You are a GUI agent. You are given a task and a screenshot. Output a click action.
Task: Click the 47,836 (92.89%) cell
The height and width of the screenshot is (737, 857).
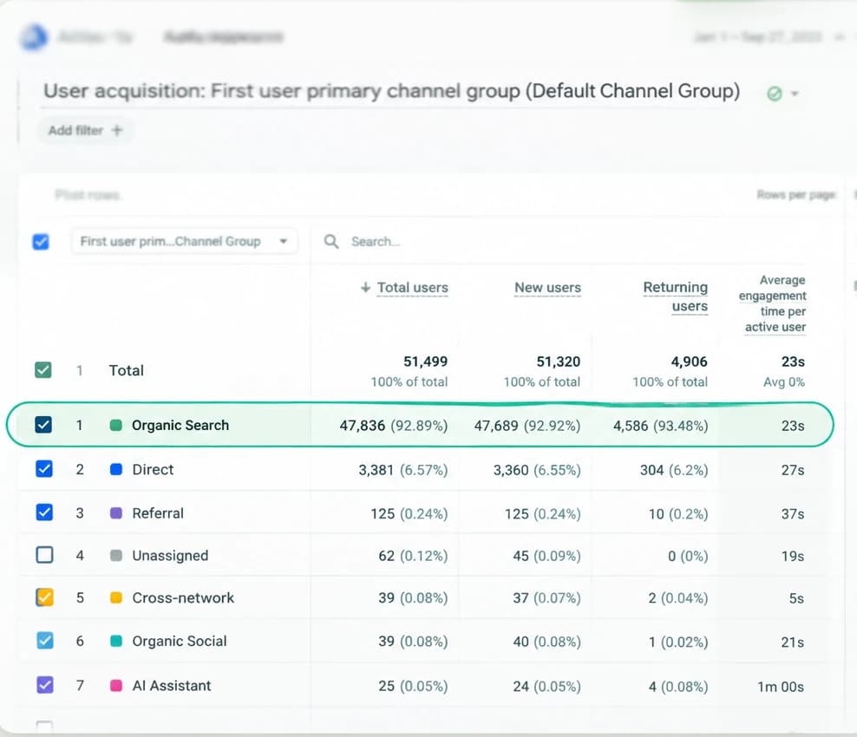click(x=394, y=426)
